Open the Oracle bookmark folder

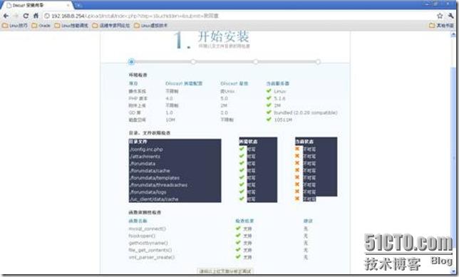point(41,26)
